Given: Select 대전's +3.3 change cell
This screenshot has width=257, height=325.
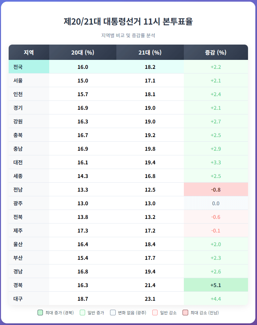Looking at the screenshot, I should 216,162.
